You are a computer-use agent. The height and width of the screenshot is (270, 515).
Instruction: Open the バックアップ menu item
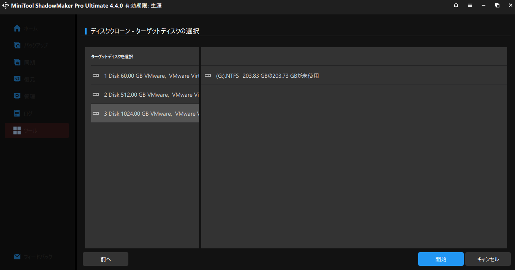tap(36, 46)
